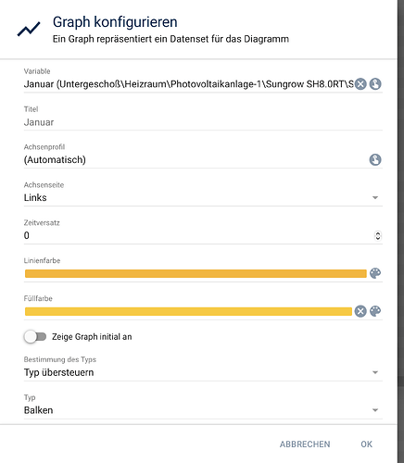
Task: Click the Titel input field
Action: (x=203, y=122)
